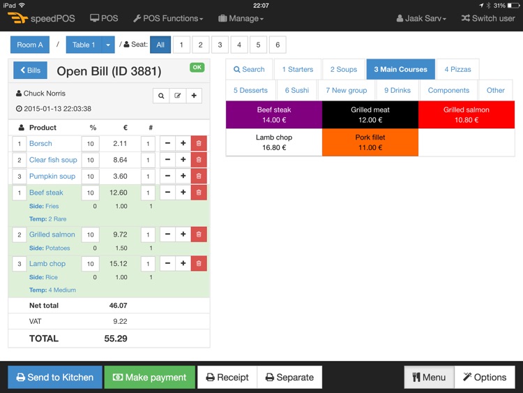Open 9 Drinks category
This screenshot has width=523, height=393.
tap(397, 90)
